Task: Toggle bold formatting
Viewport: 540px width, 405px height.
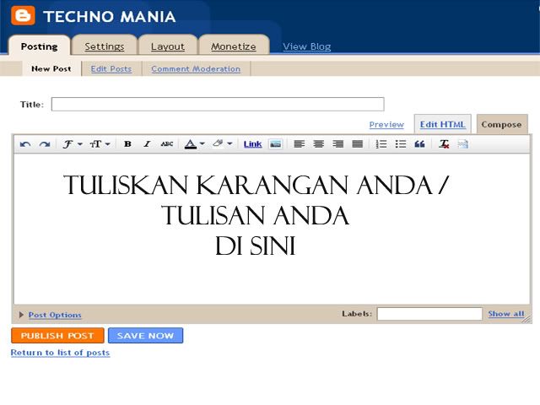Action: click(x=127, y=144)
